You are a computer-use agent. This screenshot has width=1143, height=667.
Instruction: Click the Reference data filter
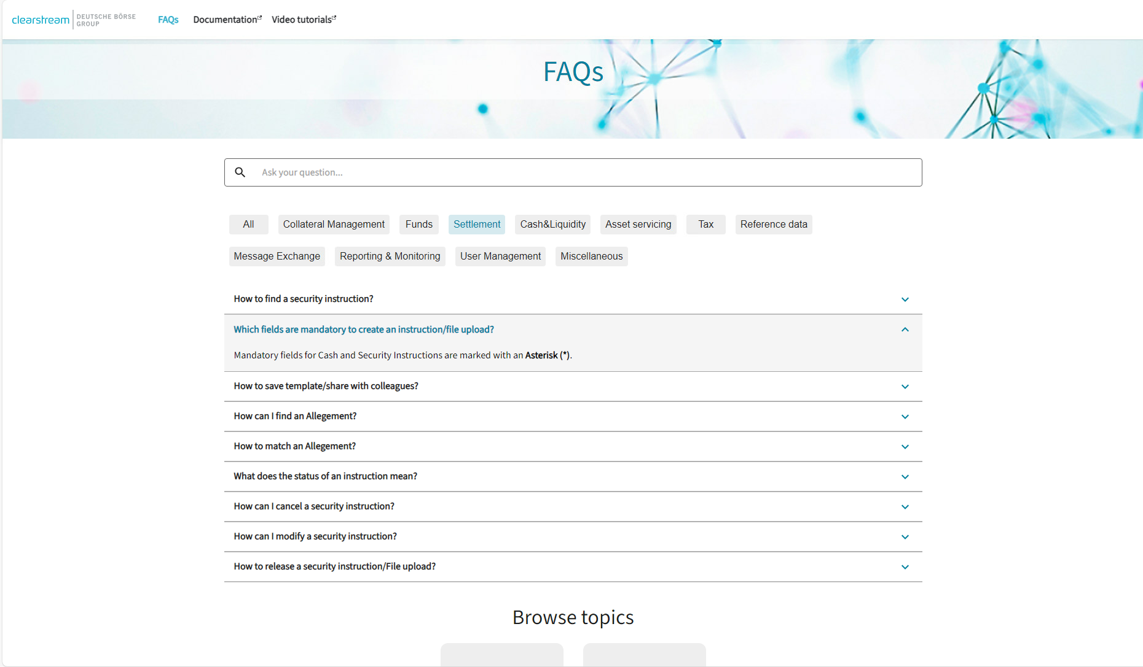pos(774,224)
